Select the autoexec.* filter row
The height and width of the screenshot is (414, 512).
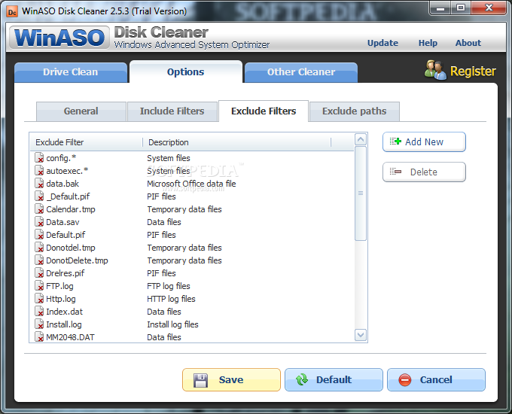(192, 171)
